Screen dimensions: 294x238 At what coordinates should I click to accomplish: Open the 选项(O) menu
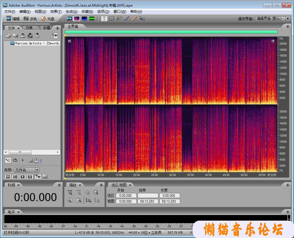(x=103, y=12)
